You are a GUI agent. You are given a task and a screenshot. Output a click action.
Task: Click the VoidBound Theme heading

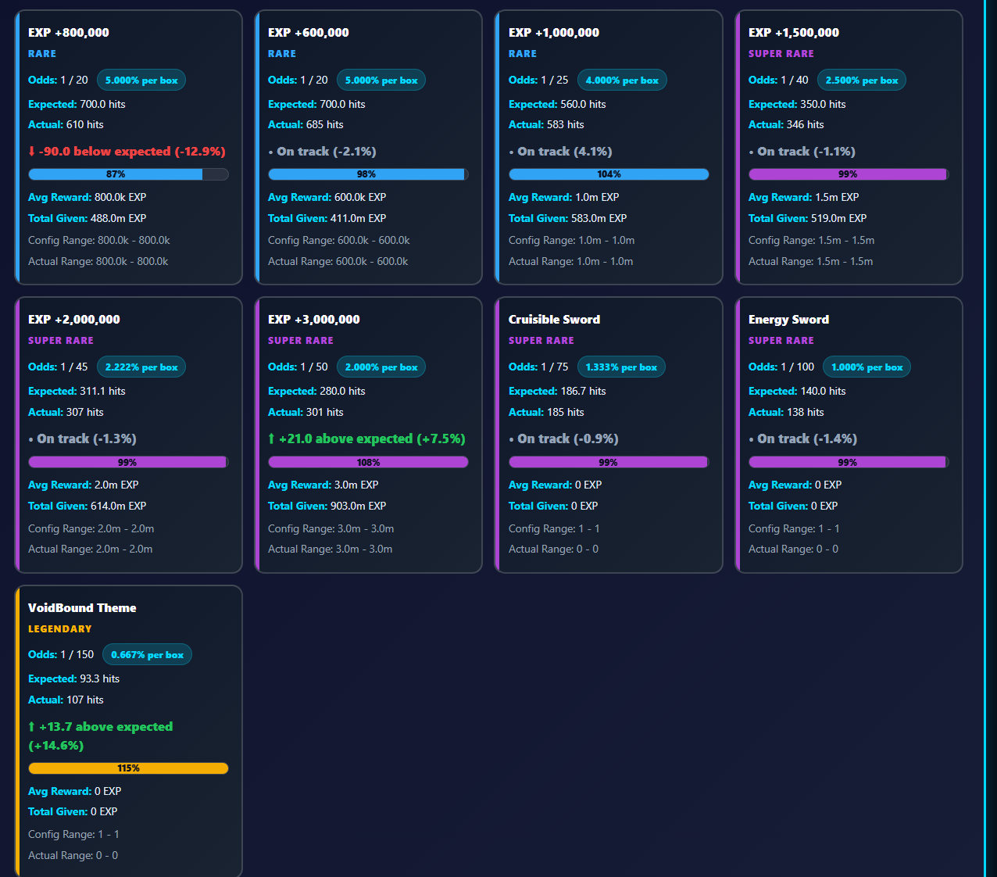pyautogui.click(x=82, y=608)
